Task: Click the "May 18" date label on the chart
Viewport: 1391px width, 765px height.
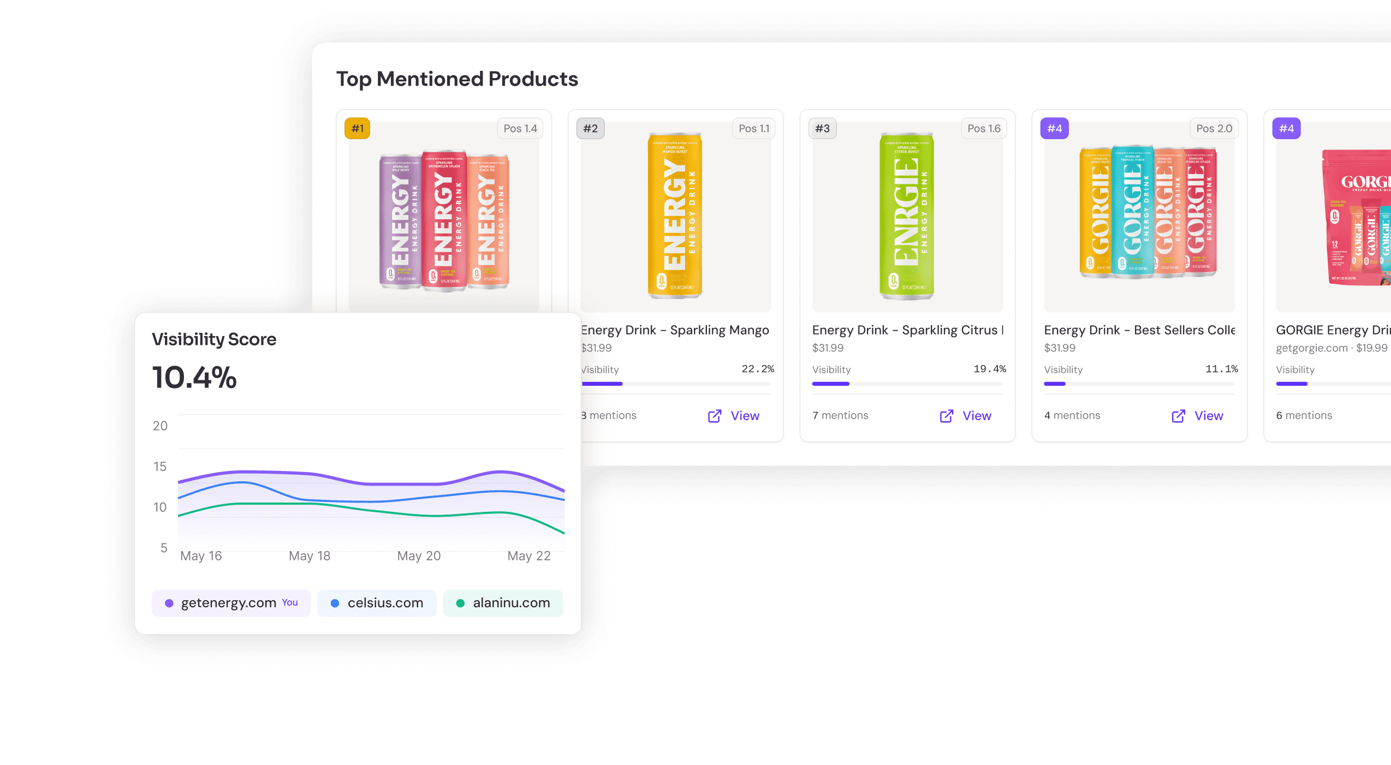Action: (310, 556)
